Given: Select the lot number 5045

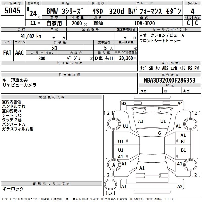Looking at the screenshot, I should click(x=12, y=10).
